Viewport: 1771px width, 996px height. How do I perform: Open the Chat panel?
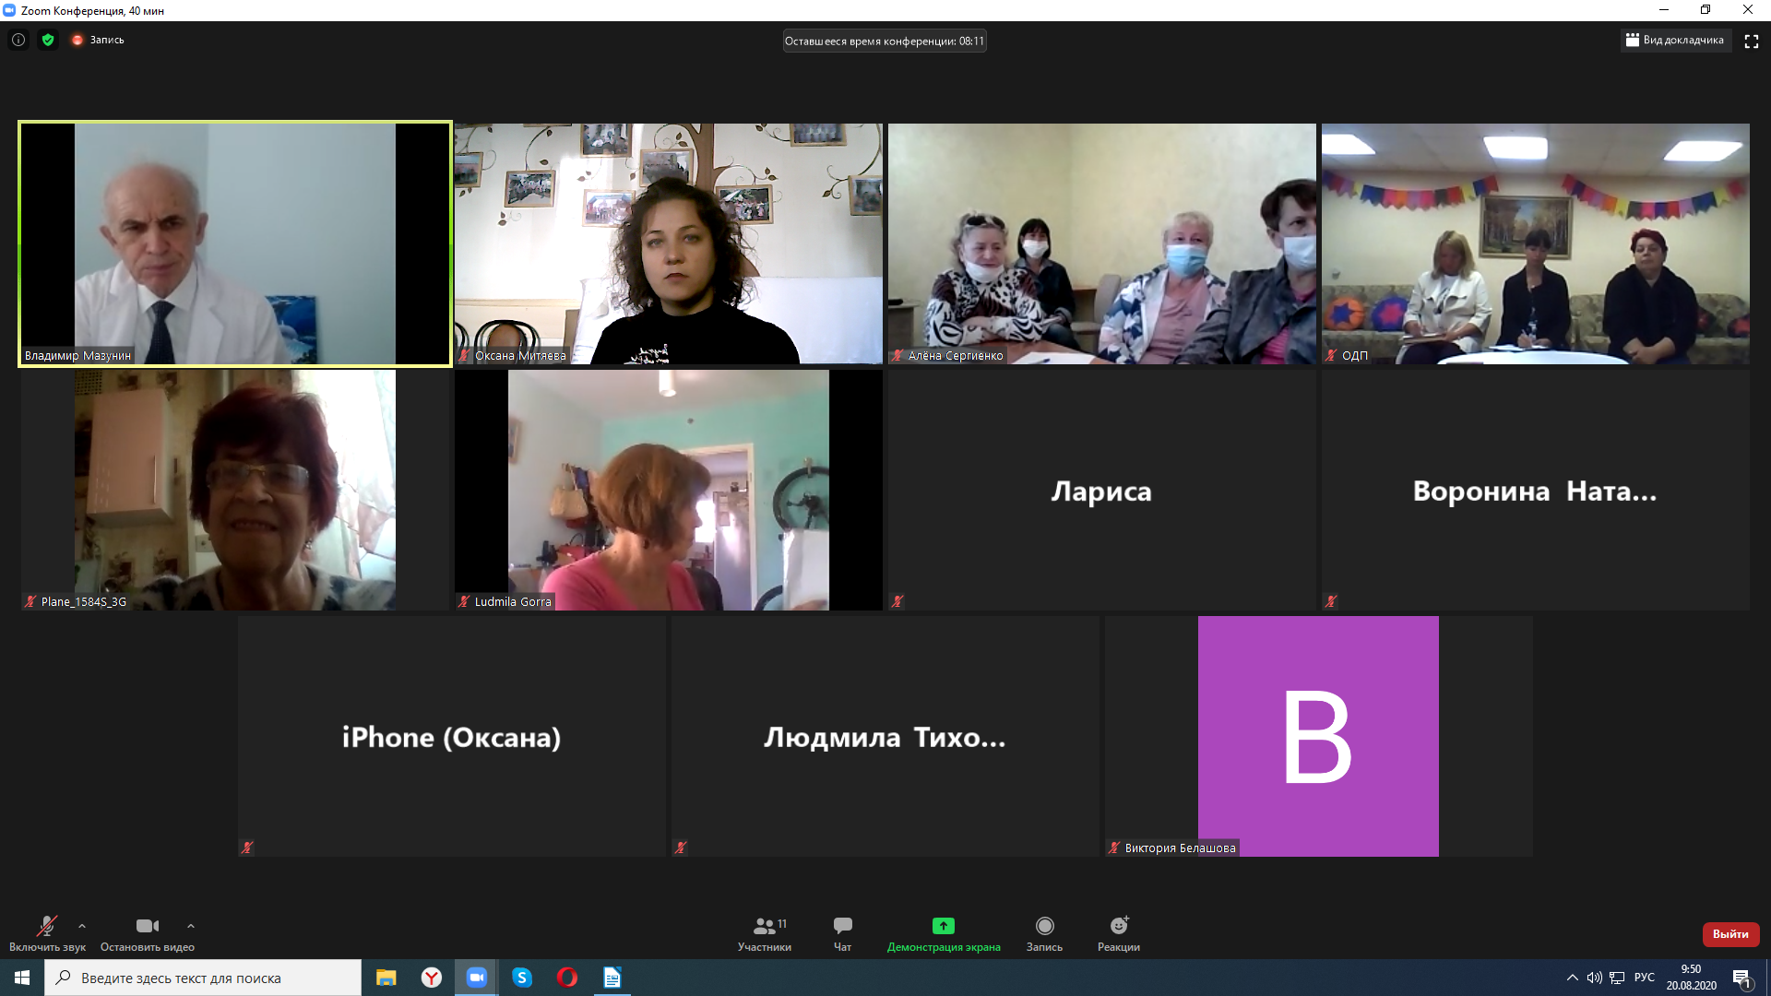pos(842,926)
